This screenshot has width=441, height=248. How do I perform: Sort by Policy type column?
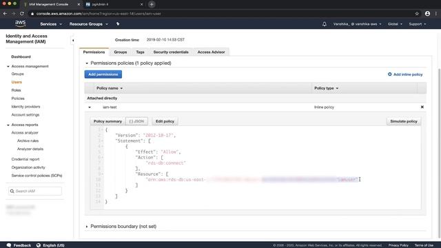[326, 88]
